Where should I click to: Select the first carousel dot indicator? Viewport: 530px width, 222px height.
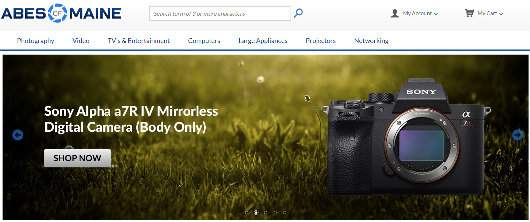[247, 213]
